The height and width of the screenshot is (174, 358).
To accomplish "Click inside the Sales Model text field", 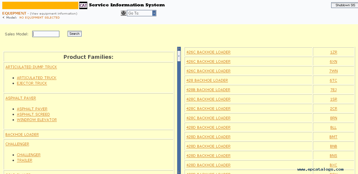I will click(46, 34).
